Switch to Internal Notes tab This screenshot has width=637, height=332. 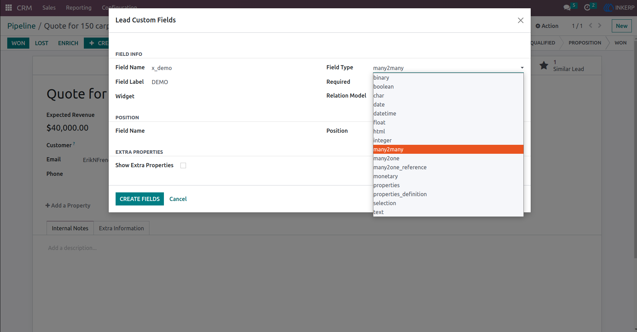[x=70, y=228]
